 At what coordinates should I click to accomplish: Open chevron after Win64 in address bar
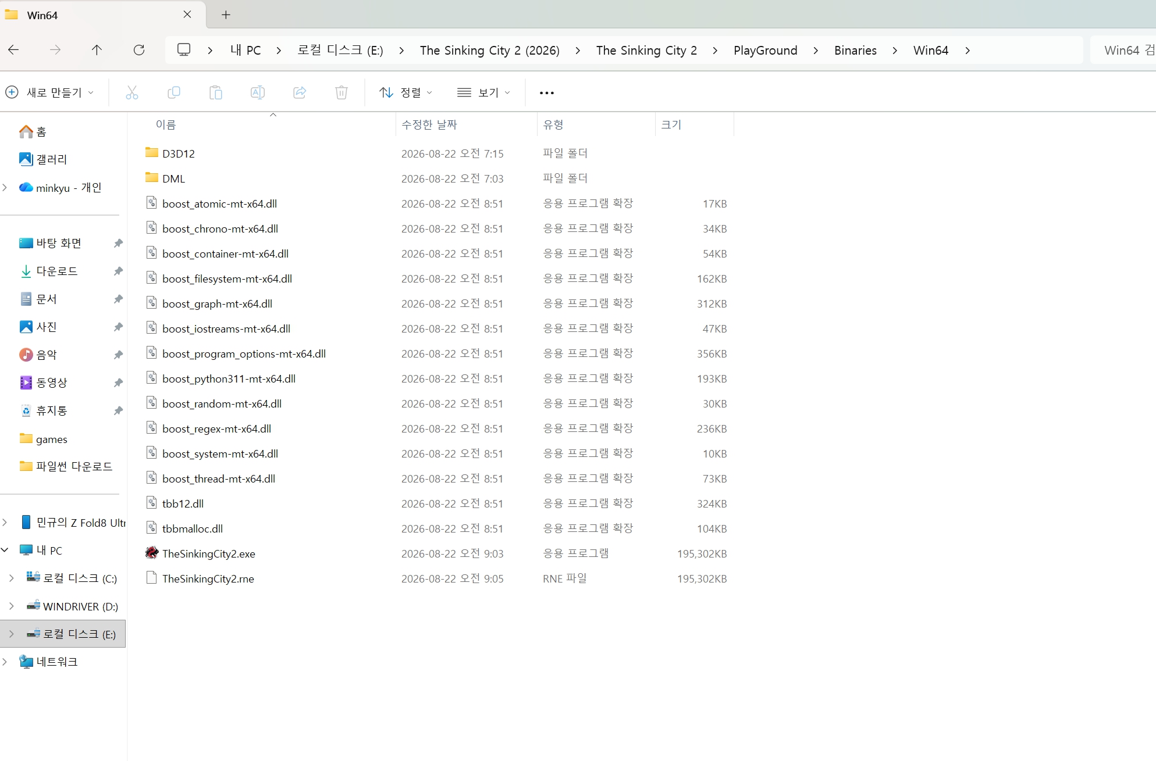tap(968, 51)
